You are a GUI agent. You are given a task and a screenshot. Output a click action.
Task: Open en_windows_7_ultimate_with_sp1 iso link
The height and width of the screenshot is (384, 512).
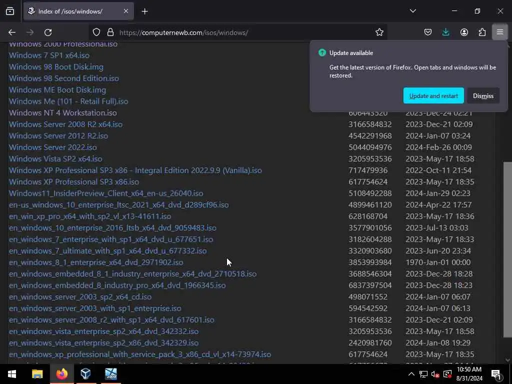click(107, 251)
